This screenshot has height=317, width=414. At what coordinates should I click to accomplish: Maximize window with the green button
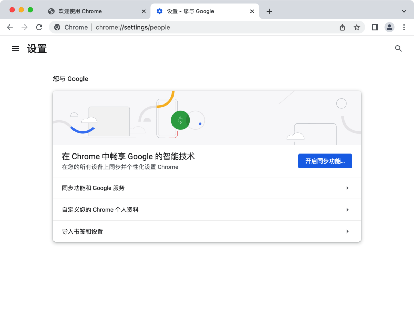coord(30,10)
